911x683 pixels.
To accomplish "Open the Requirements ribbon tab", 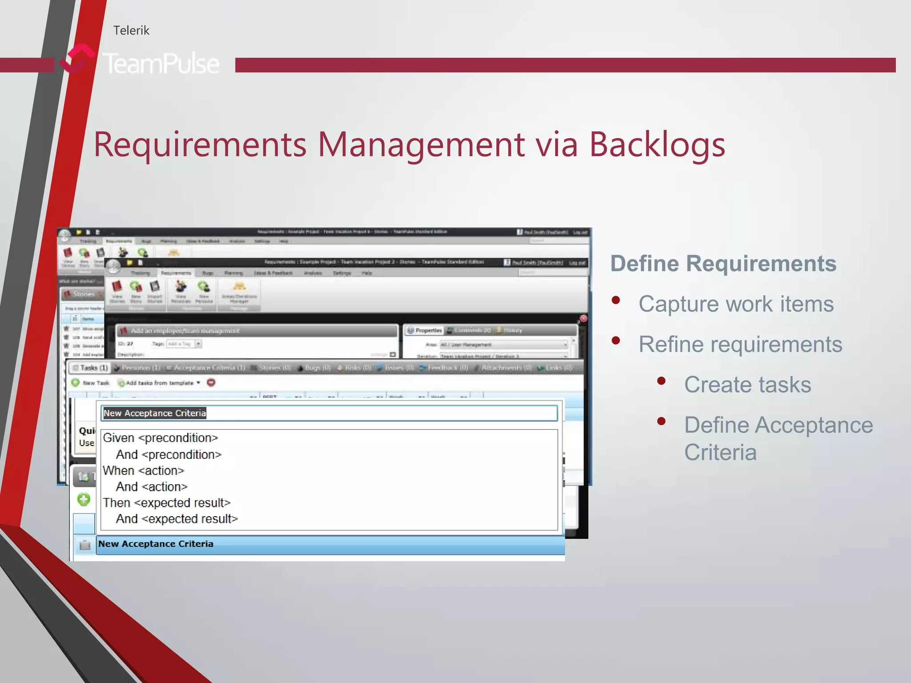I will tap(176, 273).
